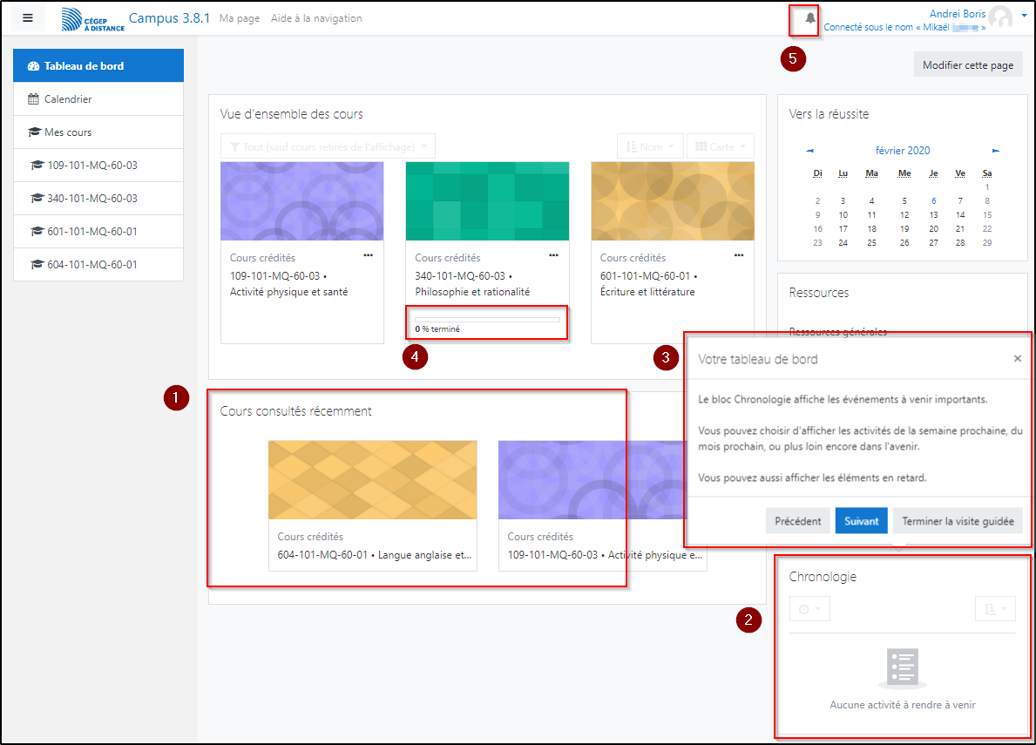Open the Carte display dropdown

[720, 146]
